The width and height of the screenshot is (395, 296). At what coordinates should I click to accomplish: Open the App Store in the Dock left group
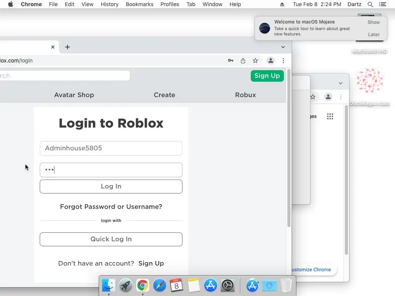(210, 286)
